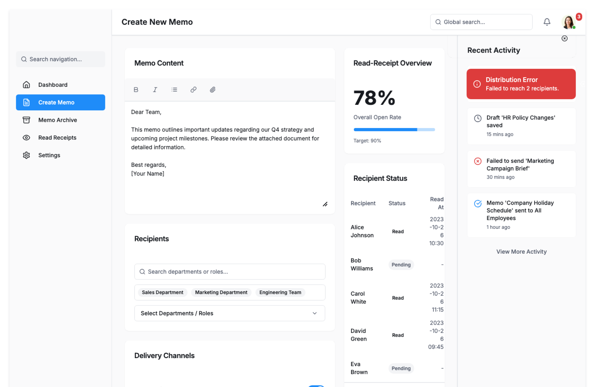The height and width of the screenshot is (387, 595).
Task: Click the Distribution Error info icon
Action: (477, 84)
